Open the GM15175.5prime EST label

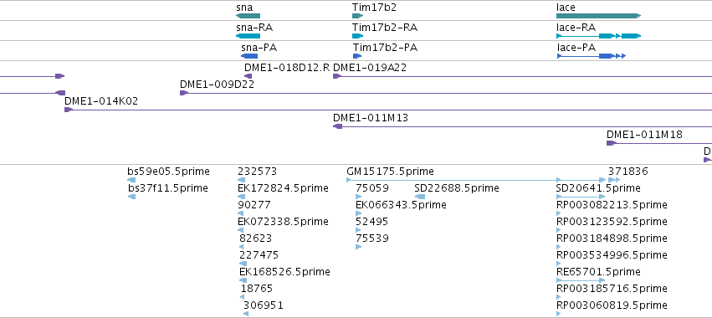[x=390, y=172]
